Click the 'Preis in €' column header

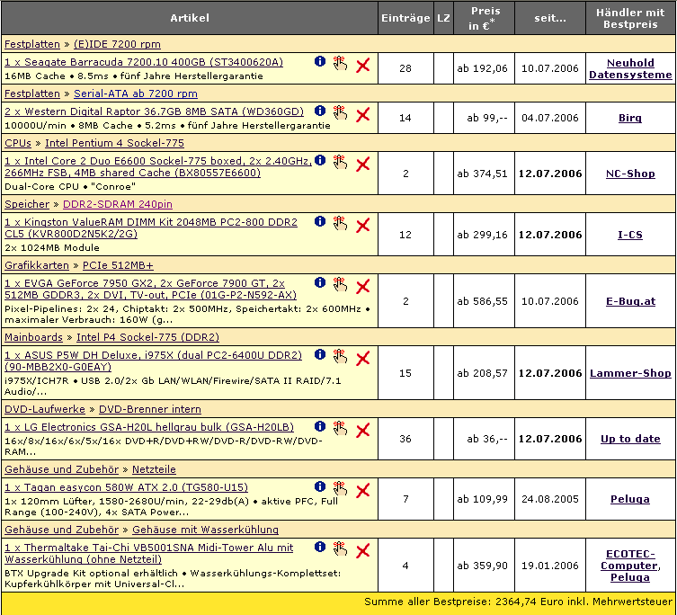pos(486,18)
